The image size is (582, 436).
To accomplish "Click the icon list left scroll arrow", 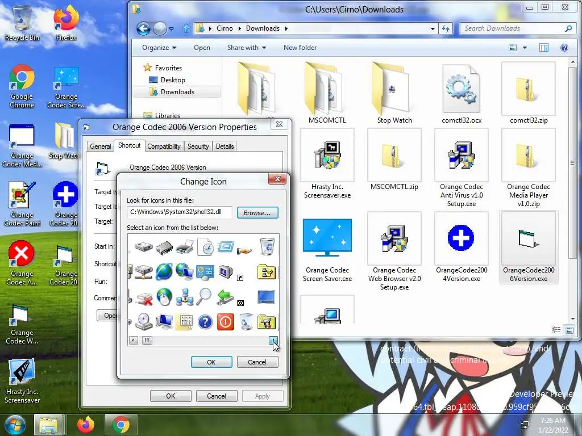I will coord(134,340).
